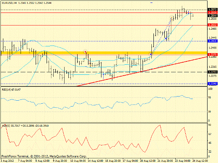218x163 pixels.
Task: Click the 1.2275 price scale value
Action: tap(213, 76)
